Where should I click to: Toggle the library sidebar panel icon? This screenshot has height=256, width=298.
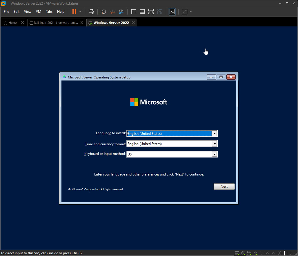pos(134,12)
